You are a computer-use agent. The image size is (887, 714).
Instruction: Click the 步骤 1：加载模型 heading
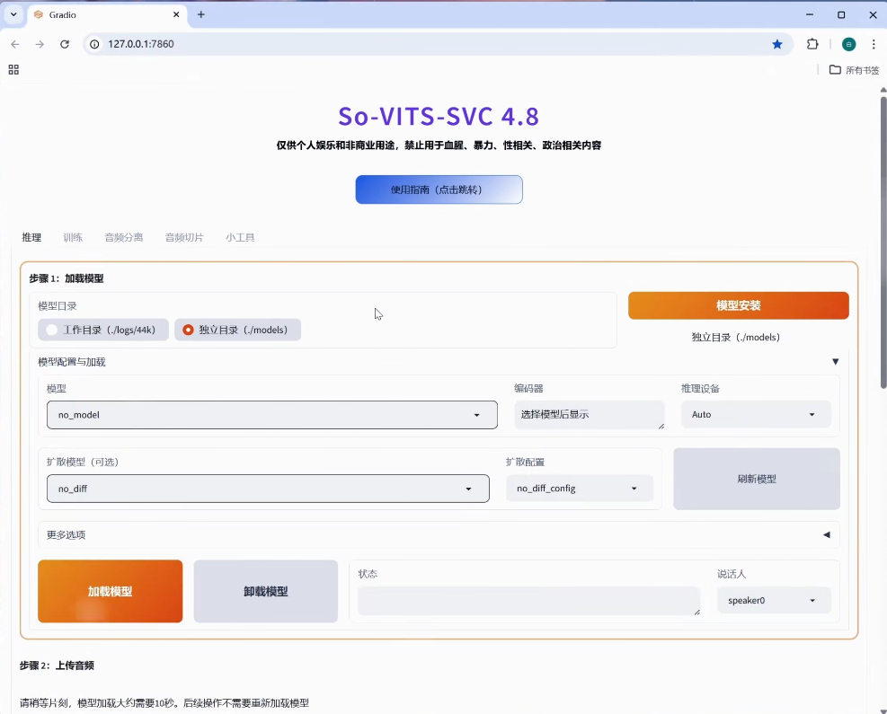[x=67, y=278]
